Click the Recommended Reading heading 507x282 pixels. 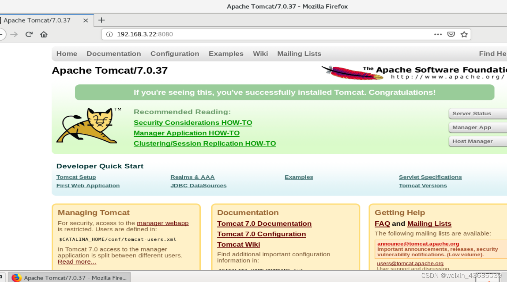pyautogui.click(x=182, y=112)
